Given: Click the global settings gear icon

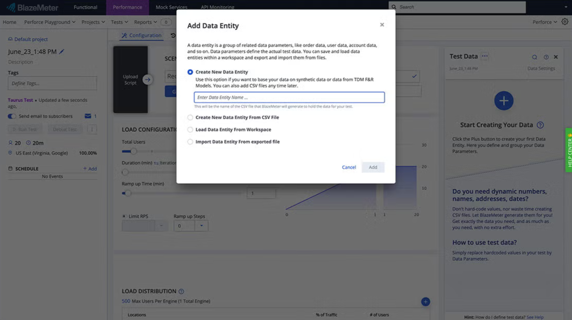Looking at the screenshot, I should [565, 22].
